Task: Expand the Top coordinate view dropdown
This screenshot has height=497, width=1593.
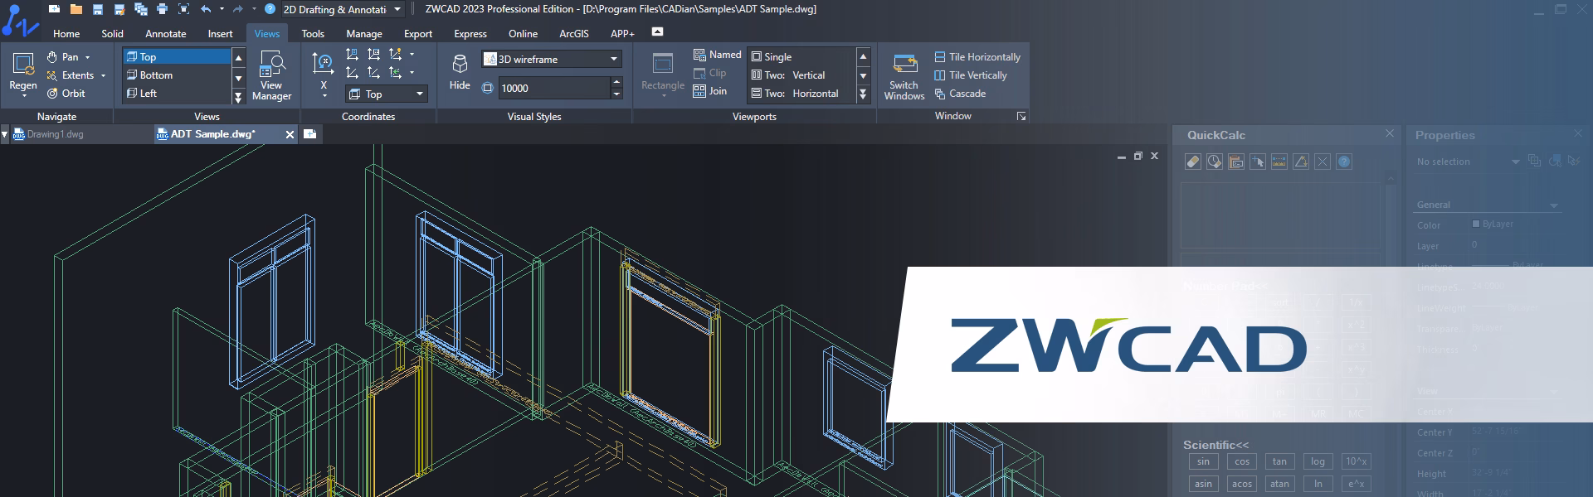Action: pos(420,94)
